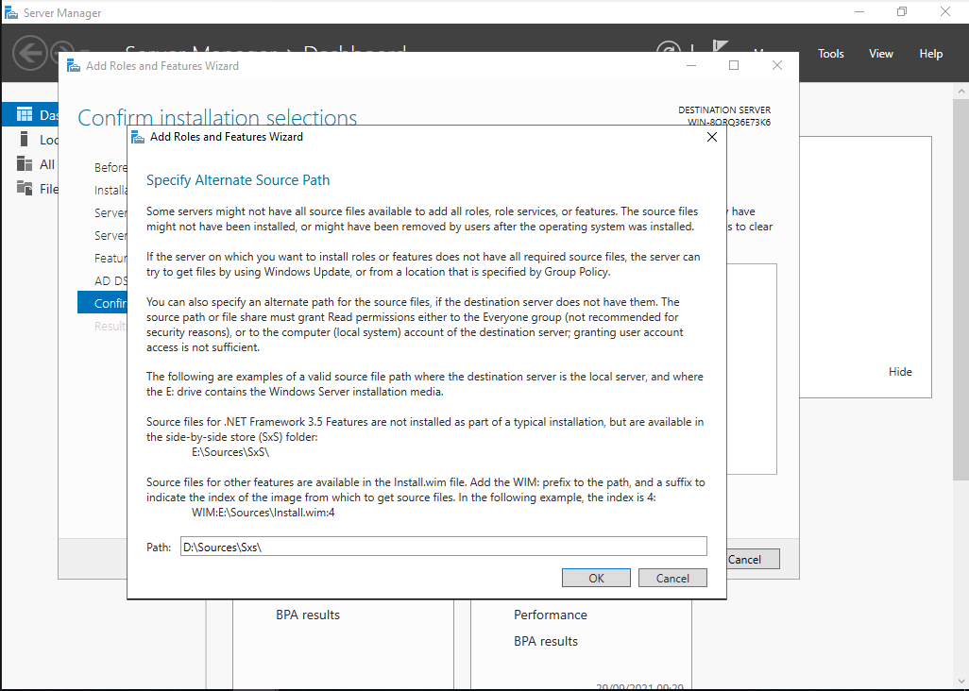Minimize the background Add Roles wizard window

(x=691, y=65)
